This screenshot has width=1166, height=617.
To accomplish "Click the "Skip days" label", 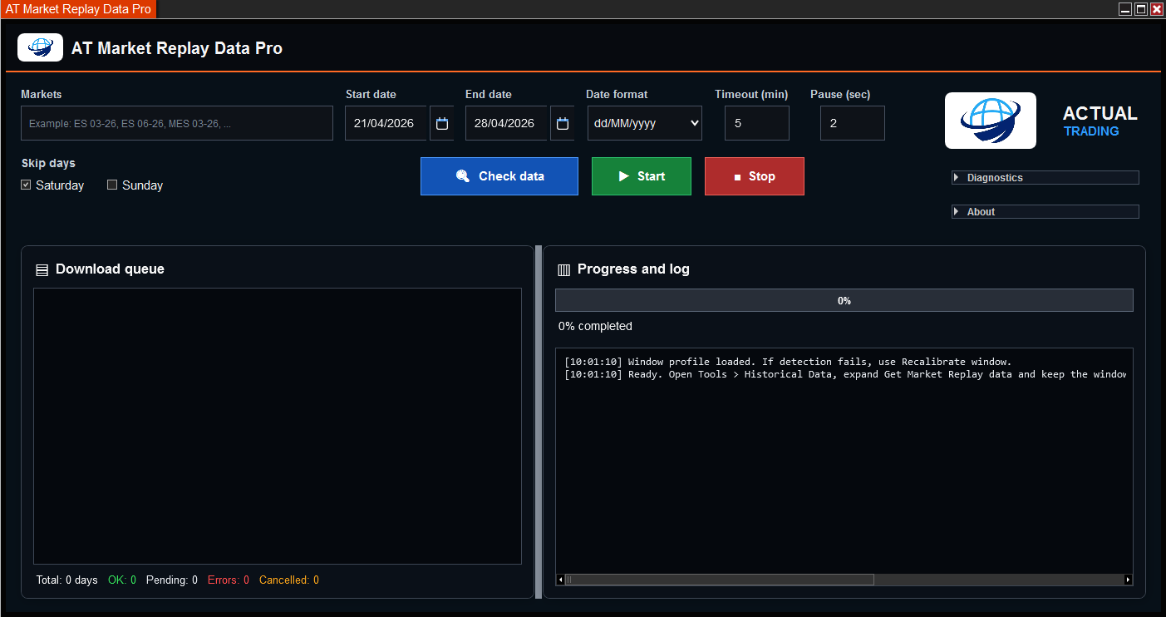I will click(48, 163).
